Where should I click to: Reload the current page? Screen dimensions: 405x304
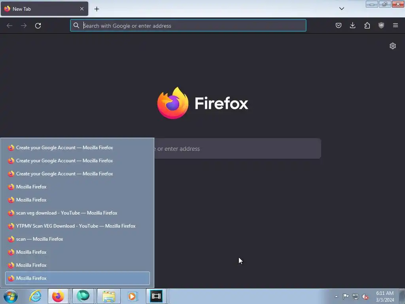38,26
